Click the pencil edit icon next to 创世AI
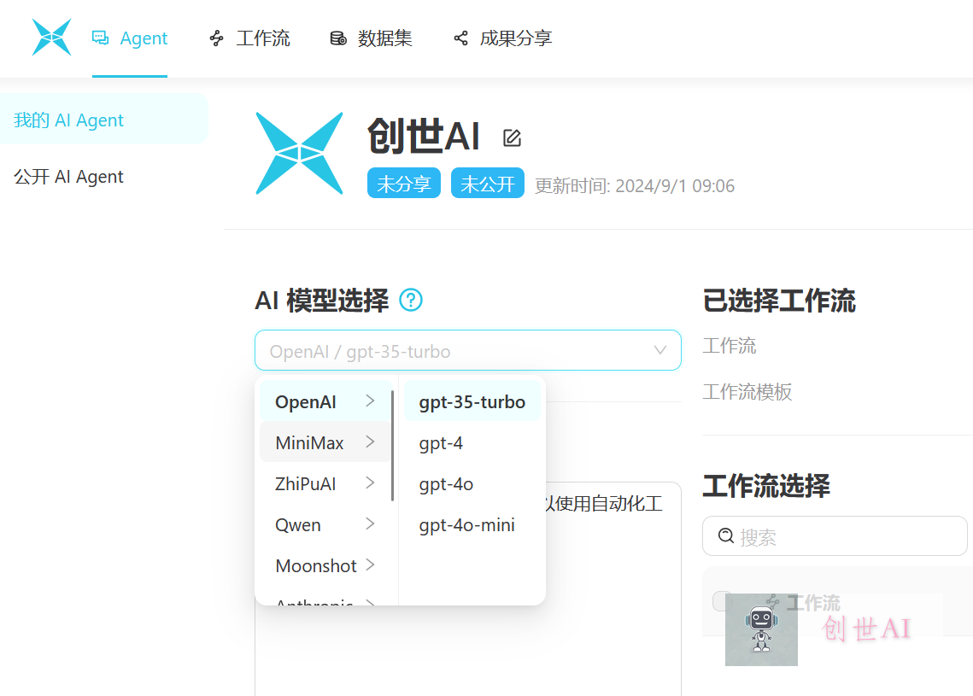The image size is (973, 696). [x=512, y=137]
